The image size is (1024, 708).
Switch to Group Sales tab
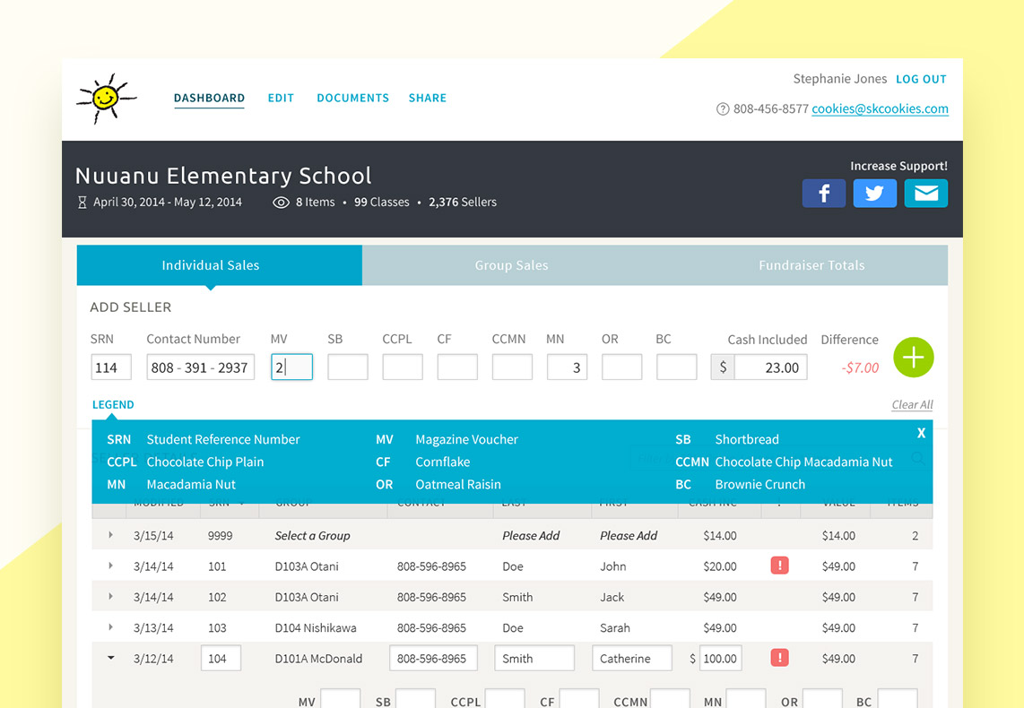click(511, 265)
